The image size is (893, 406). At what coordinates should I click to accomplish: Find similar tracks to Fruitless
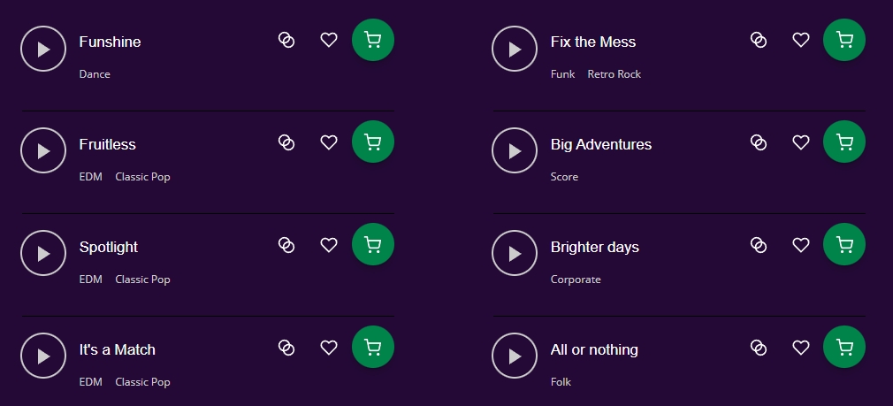pos(286,142)
